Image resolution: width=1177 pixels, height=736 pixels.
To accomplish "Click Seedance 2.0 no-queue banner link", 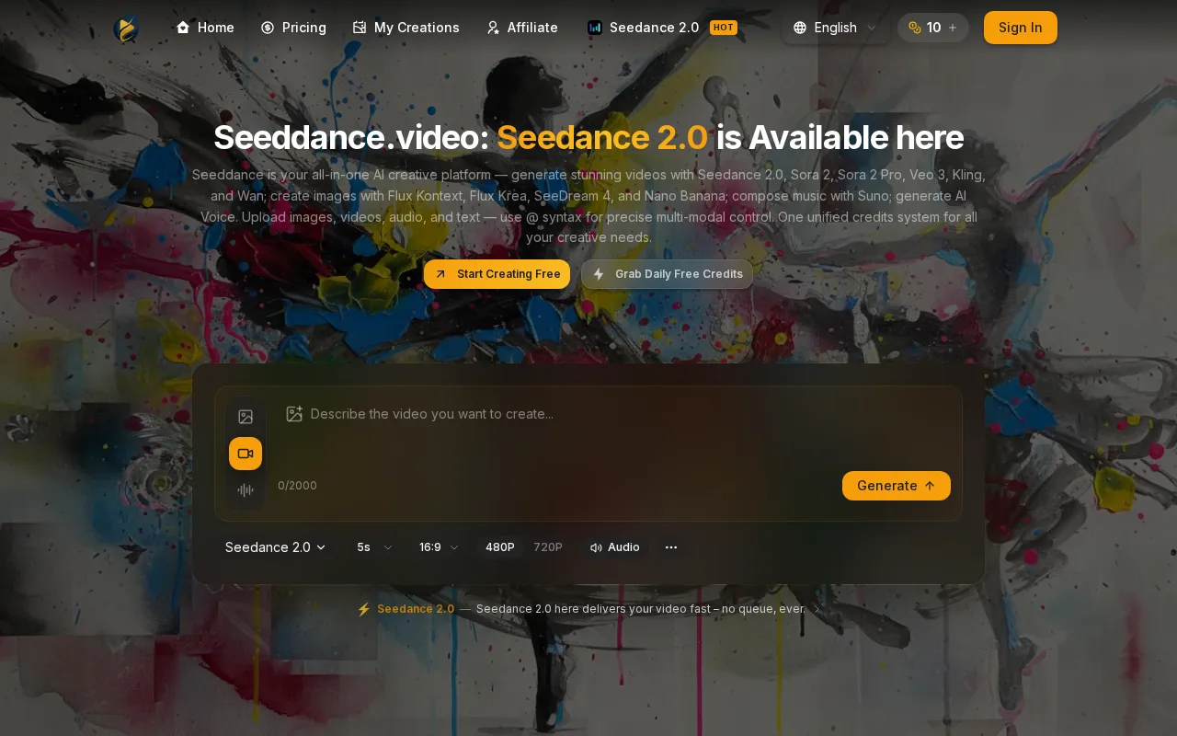I will point(588,609).
